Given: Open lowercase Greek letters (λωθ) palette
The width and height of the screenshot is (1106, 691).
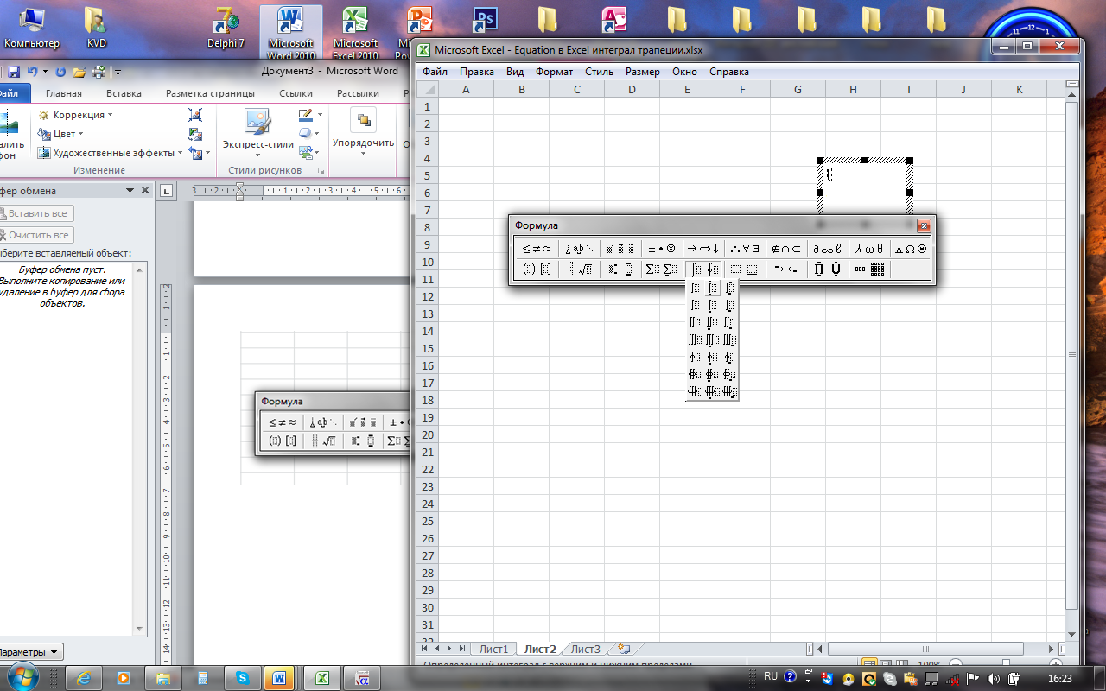Looking at the screenshot, I should coord(869,249).
